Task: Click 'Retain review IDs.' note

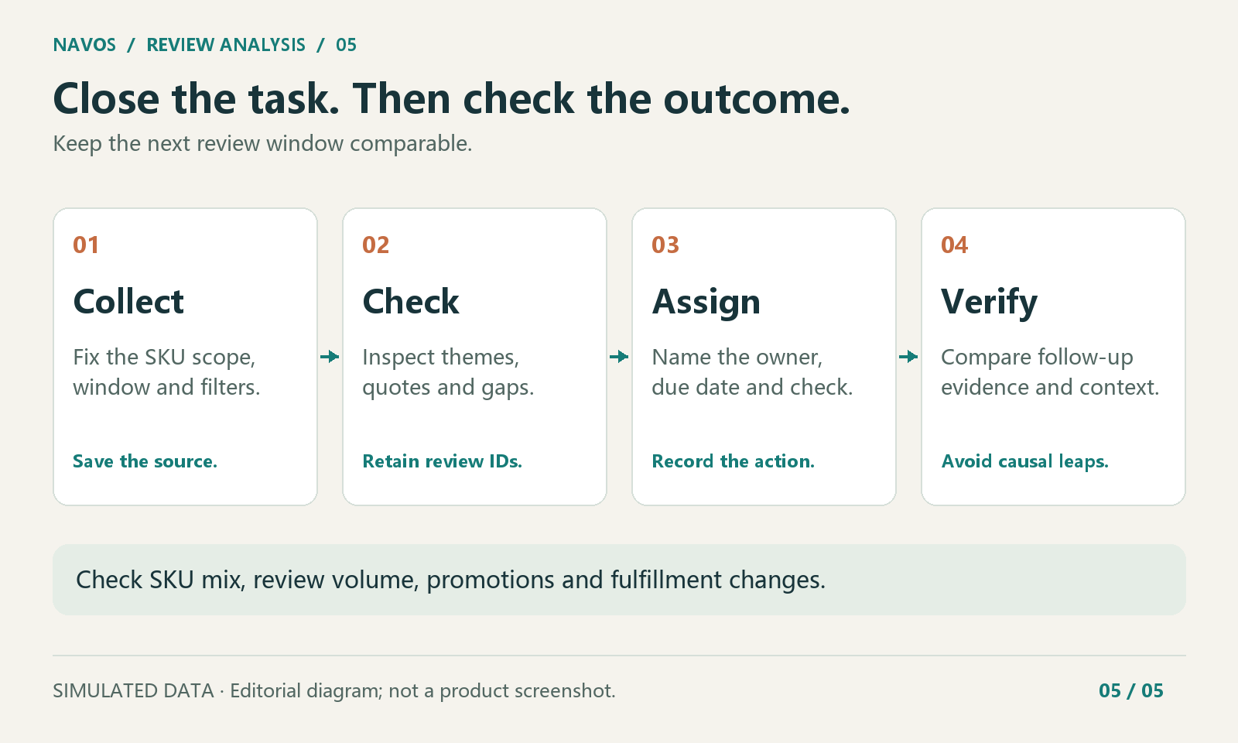Action: click(442, 461)
